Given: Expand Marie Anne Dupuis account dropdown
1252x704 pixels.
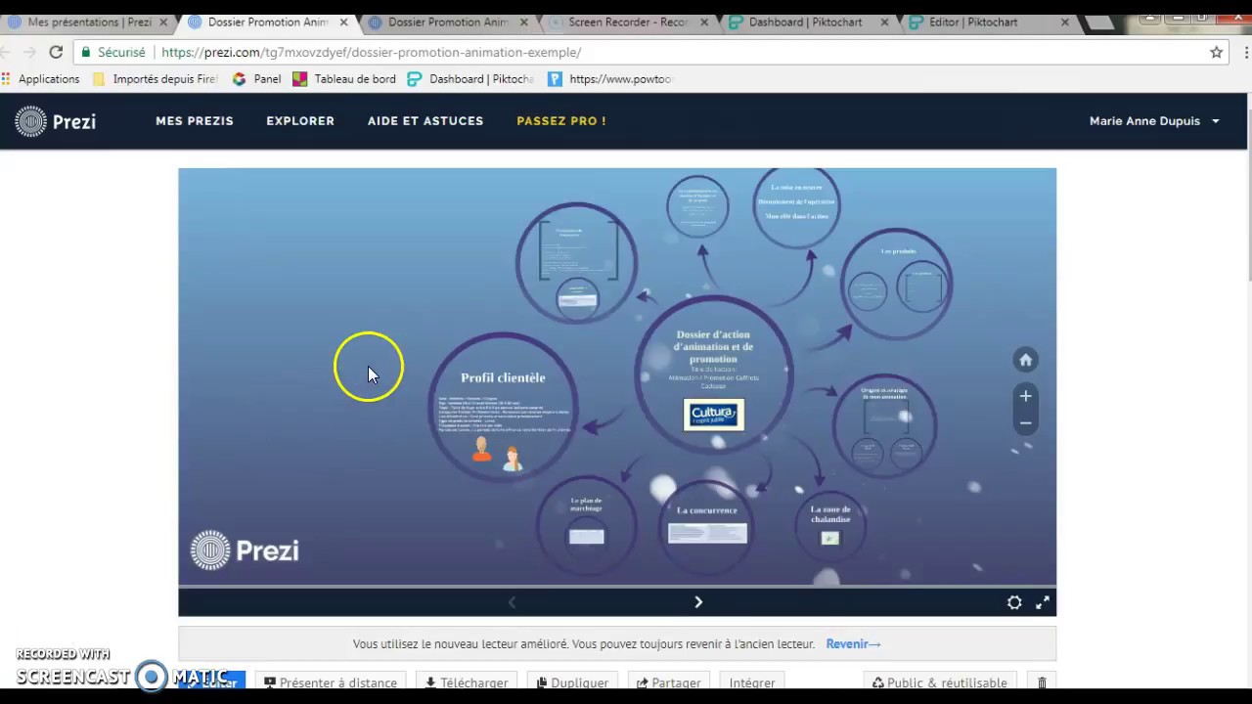Looking at the screenshot, I should [x=1154, y=121].
